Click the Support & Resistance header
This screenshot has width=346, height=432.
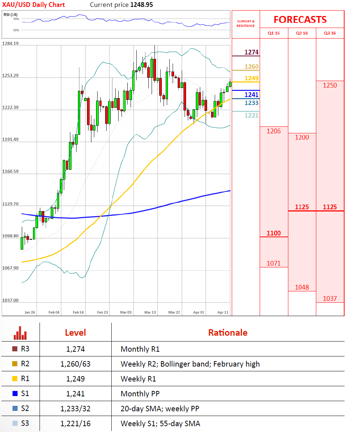pos(246,24)
